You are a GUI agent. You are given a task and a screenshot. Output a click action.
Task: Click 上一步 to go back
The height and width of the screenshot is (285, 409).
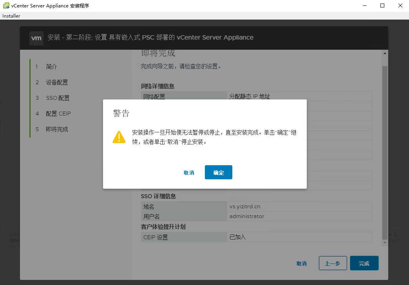click(333, 263)
